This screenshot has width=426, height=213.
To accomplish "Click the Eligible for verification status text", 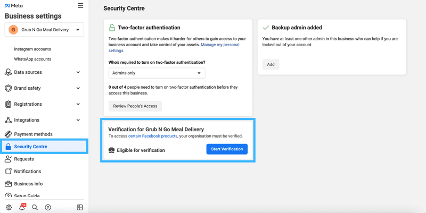I will 141,150.
